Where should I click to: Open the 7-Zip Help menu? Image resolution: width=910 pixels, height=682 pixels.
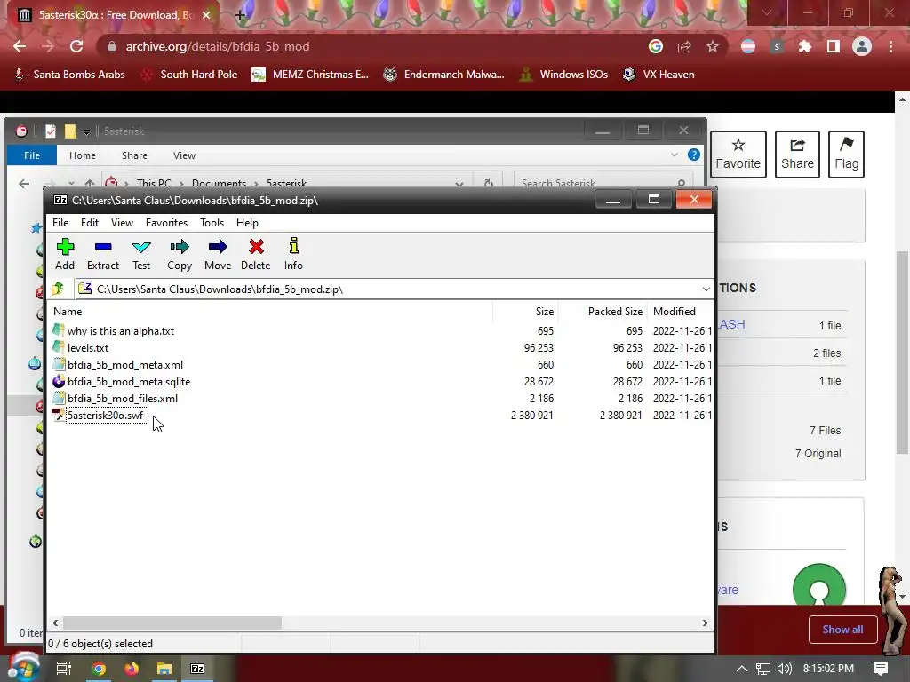pos(247,223)
